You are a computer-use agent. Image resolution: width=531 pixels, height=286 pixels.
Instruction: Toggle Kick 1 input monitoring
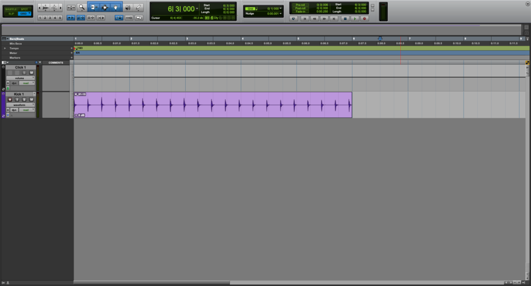pyautogui.click(x=17, y=100)
